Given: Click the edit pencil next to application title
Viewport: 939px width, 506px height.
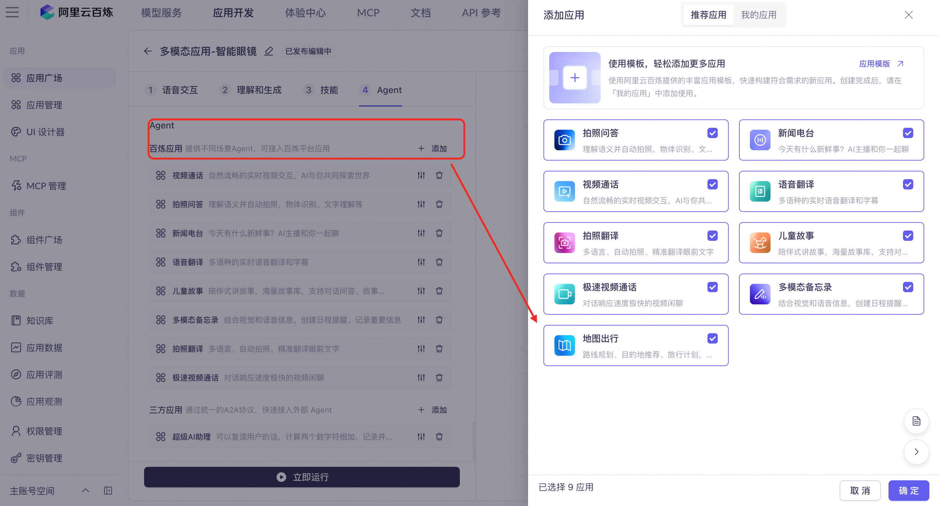Looking at the screenshot, I should click(x=269, y=51).
